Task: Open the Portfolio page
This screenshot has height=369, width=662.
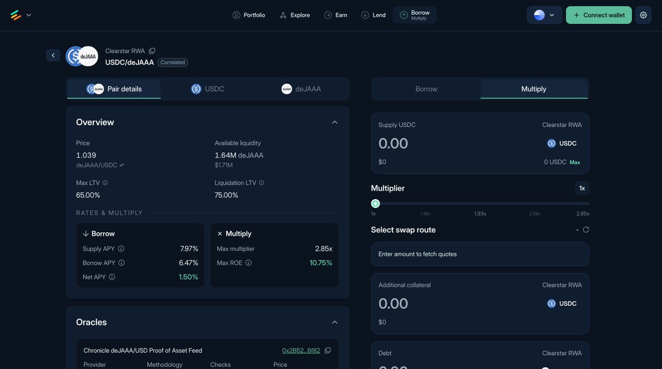Action: [x=249, y=15]
